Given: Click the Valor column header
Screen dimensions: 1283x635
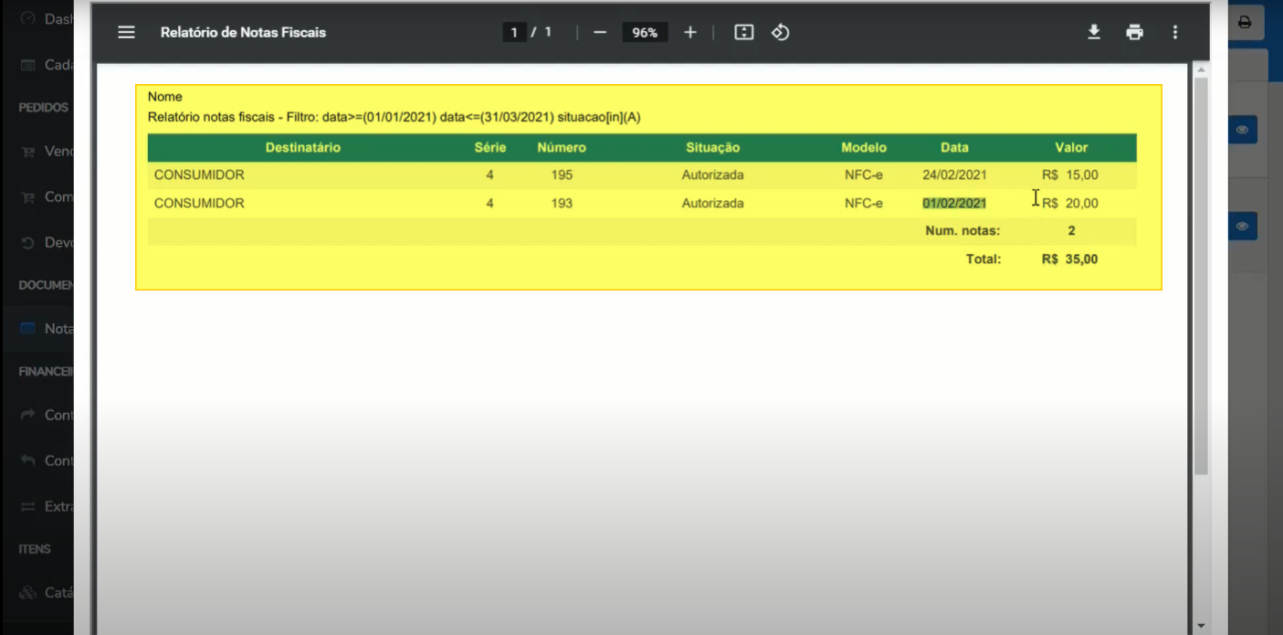Looking at the screenshot, I should 1072,147.
